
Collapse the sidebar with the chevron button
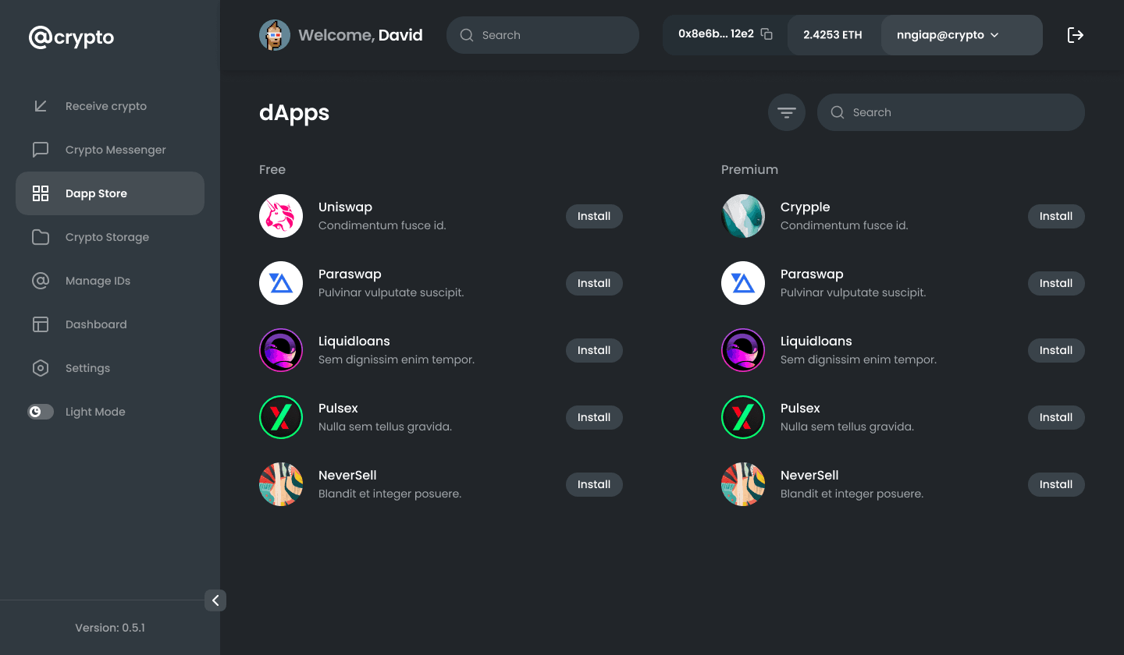pyautogui.click(x=215, y=600)
